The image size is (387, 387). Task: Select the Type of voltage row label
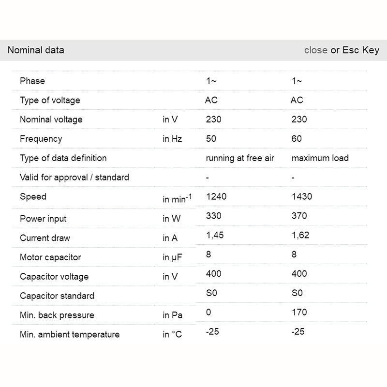[x=50, y=100]
